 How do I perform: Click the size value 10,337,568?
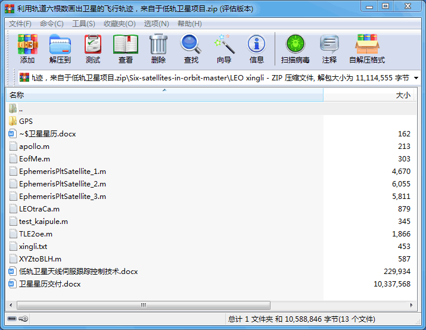(392, 284)
